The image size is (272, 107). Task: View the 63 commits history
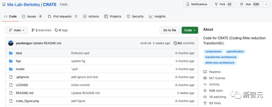point(184,43)
